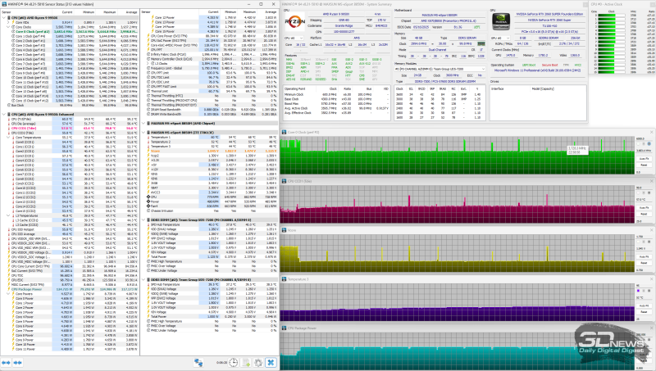The height and width of the screenshot is (371, 656).
Task: Open the CPU #0 selector dropdown
Action: click(295, 38)
